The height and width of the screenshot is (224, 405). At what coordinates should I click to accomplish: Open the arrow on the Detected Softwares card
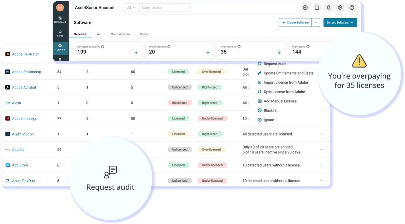(x=136, y=52)
